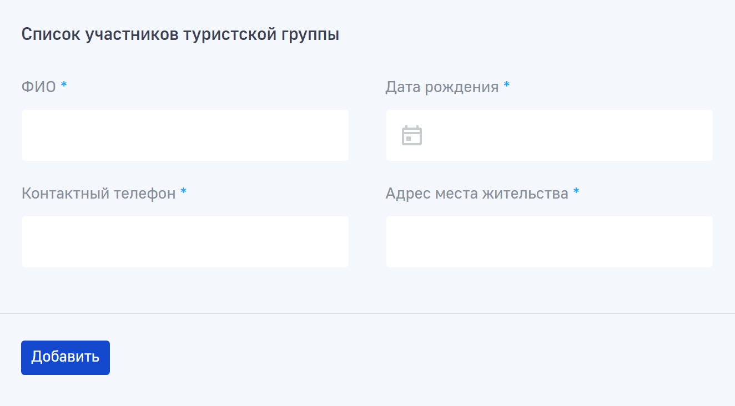Click the calendar icon in Дата рождения field
Image resolution: width=735 pixels, height=406 pixels.
[x=412, y=135]
